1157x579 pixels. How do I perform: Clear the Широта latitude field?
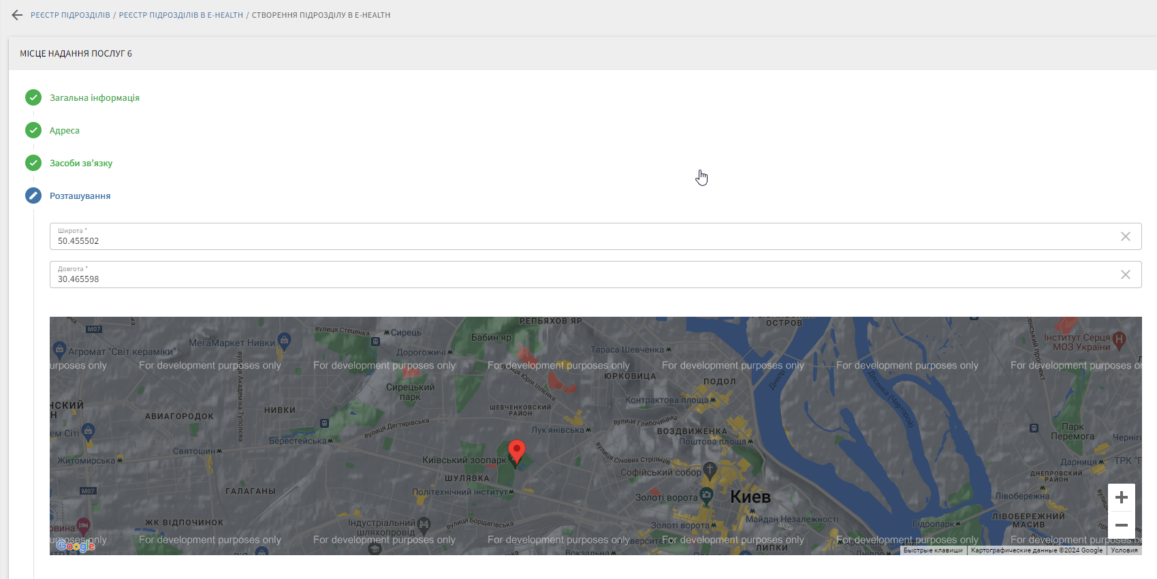point(1125,236)
